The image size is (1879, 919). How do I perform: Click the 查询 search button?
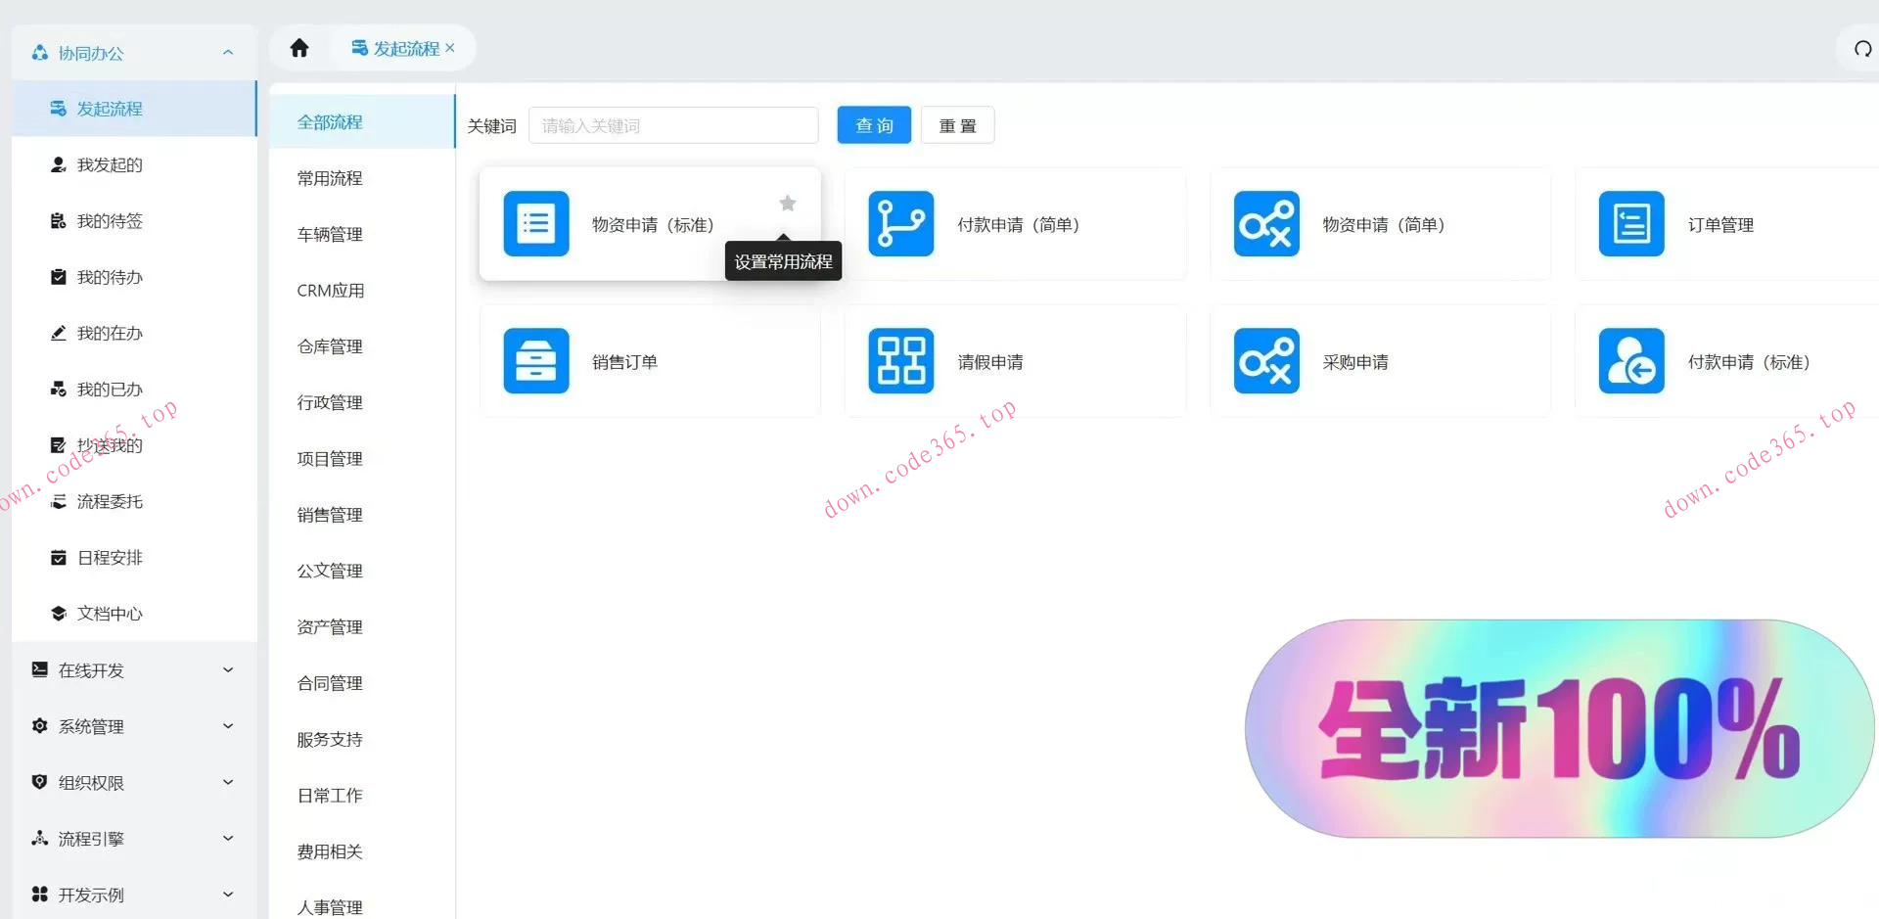[873, 125]
